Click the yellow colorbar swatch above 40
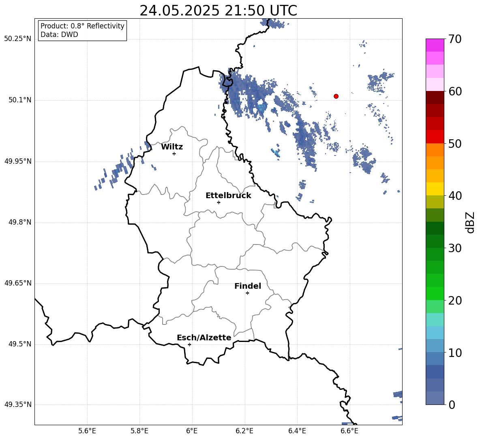This screenshot has height=439, width=480. click(435, 189)
